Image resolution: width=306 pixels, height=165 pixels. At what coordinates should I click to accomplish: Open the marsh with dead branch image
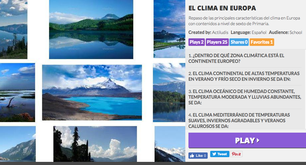pyautogui.click(x=17, y=92)
